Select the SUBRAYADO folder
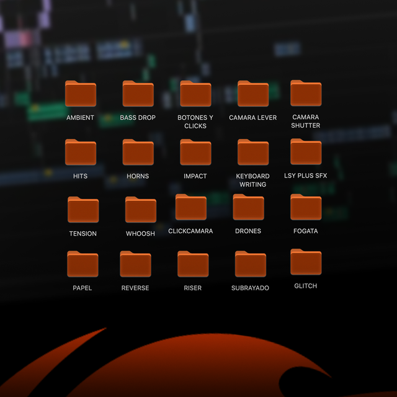The height and width of the screenshot is (397, 397). click(251, 265)
